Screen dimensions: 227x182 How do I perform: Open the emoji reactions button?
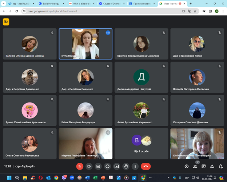coord(108,166)
